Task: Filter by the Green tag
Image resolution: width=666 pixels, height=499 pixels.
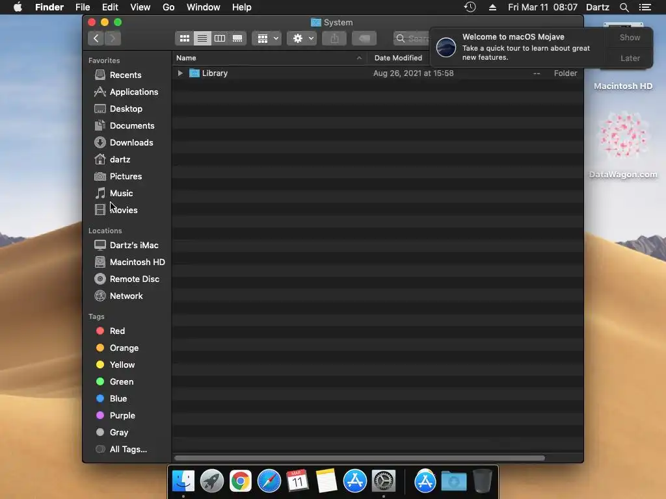Action: [x=122, y=382]
